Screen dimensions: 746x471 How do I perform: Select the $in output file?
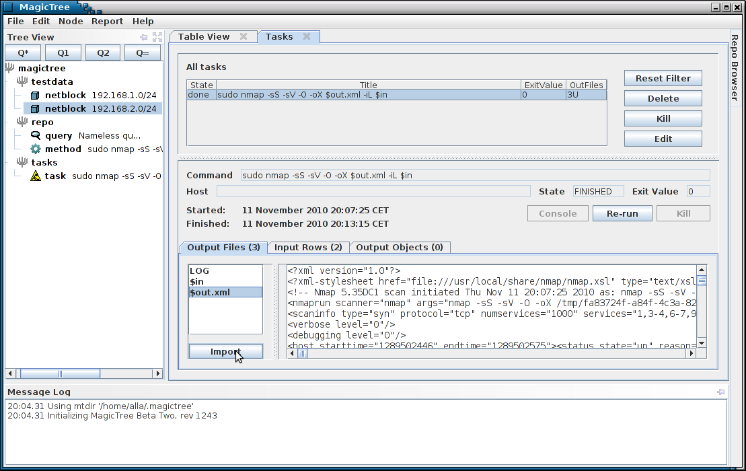click(x=225, y=282)
